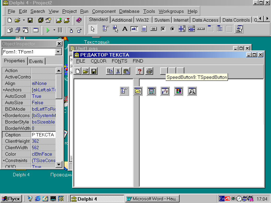Click the View Form icon
Screen dimensions: 271x203
tap(18, 30)
